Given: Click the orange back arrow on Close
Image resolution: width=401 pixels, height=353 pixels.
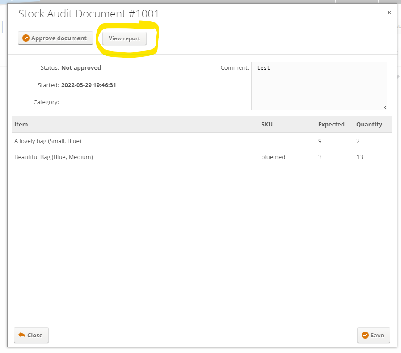Looking at the screenshot, I should (22, 335).
